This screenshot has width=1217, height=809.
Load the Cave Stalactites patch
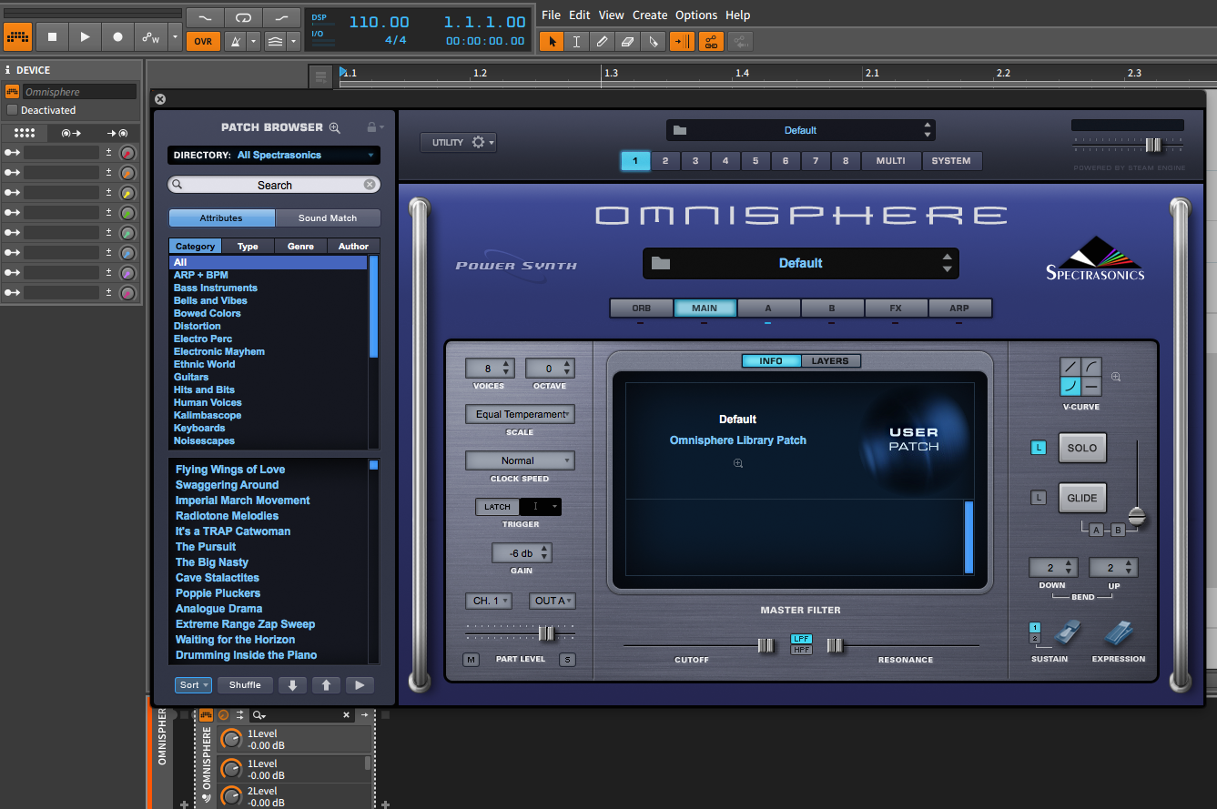tap(218, 578)
